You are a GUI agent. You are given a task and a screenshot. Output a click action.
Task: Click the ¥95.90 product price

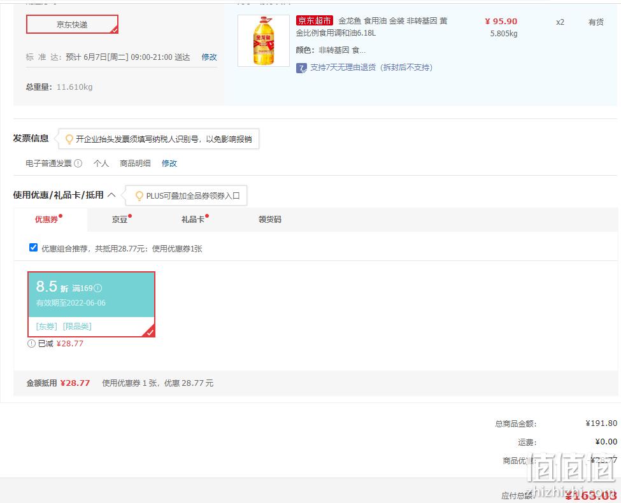coord(501,22)
